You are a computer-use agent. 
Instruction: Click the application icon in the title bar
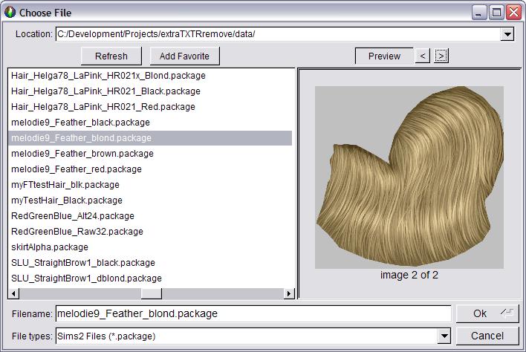click(10, 13)
